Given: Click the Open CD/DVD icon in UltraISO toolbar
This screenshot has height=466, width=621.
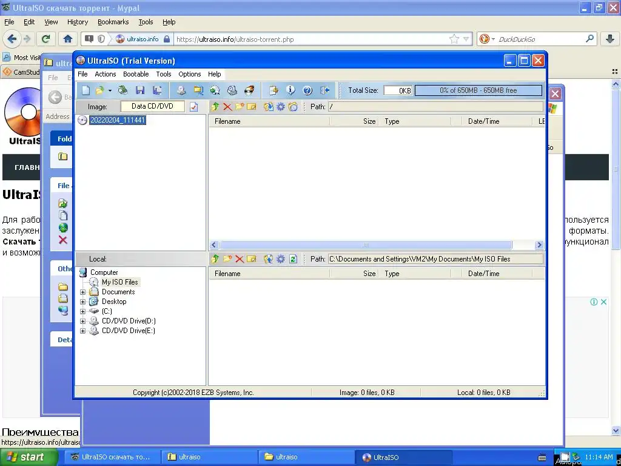Looking at the screenshot, I should coord(123,90).
